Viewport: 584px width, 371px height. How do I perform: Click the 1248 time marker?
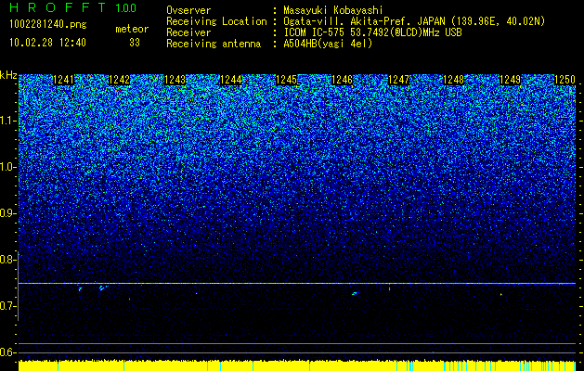pos(454,80)
